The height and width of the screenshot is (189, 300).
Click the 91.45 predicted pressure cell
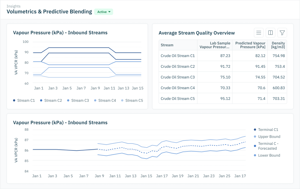pos(250,66)
